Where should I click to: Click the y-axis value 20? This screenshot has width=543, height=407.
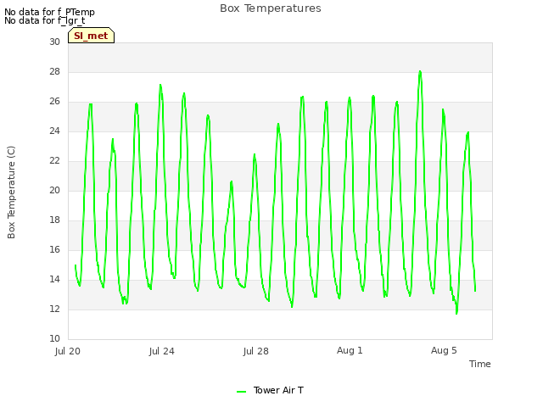click(54, 190)
